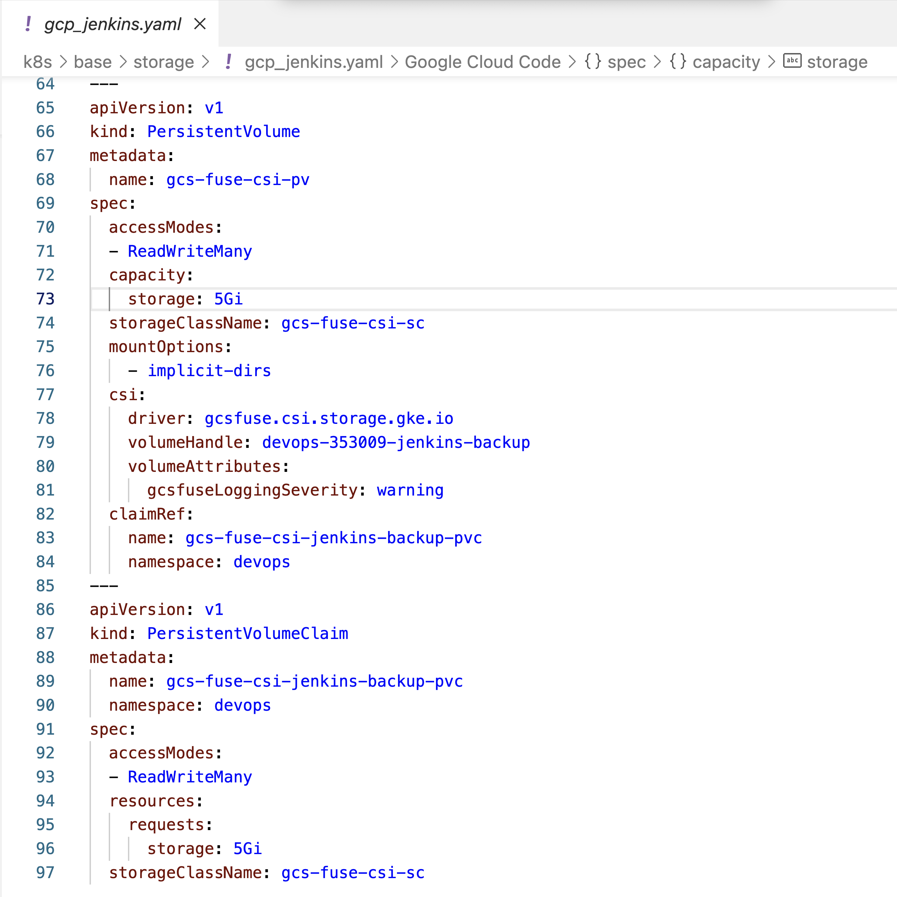Open the storage folder breadcrumb dropdown
The height and width of the screenshot is (897, 897).
pyautogui.click(x=163, y=62)
